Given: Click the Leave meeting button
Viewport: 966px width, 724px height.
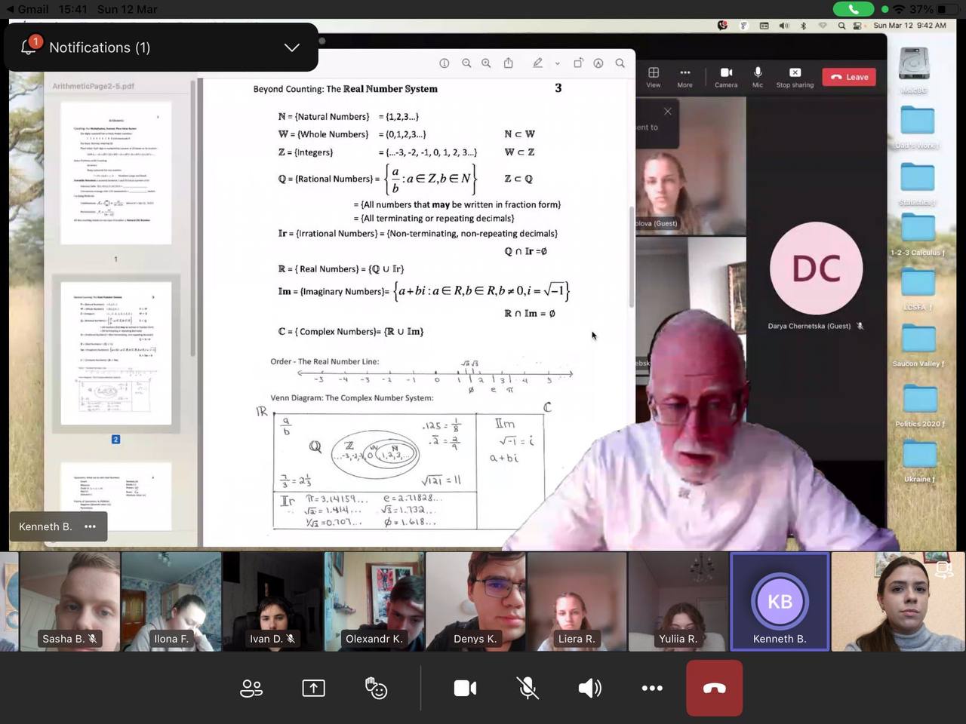Looking at the screenshot, I should 849,77.
